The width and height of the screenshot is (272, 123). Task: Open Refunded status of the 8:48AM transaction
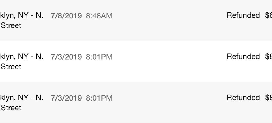pyautogui.click(x=243, y=15)
